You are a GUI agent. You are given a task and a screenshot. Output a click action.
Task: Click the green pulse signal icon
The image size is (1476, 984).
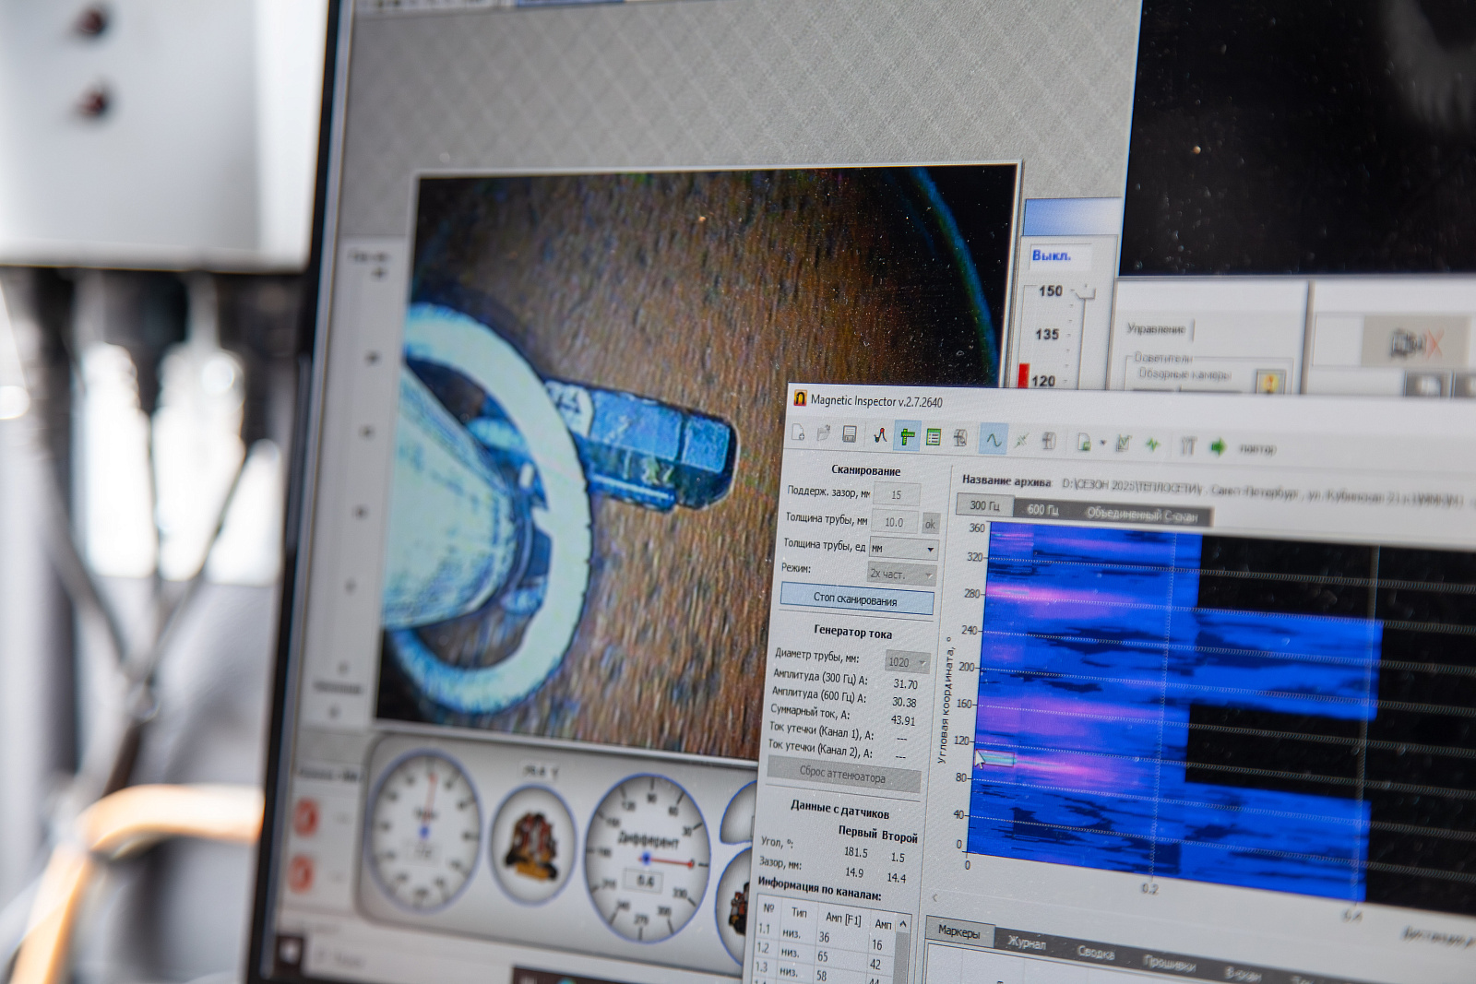(x=1152, y=445)
